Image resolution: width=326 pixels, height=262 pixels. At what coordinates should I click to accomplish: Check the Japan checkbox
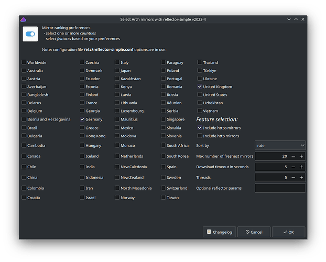click(x=117, y=71)
